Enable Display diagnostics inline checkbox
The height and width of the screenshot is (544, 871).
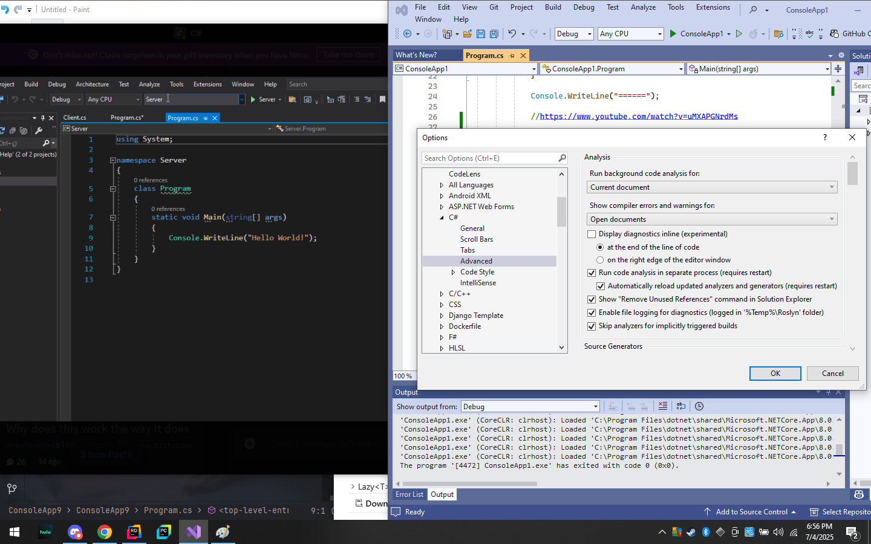coord(592,234)
